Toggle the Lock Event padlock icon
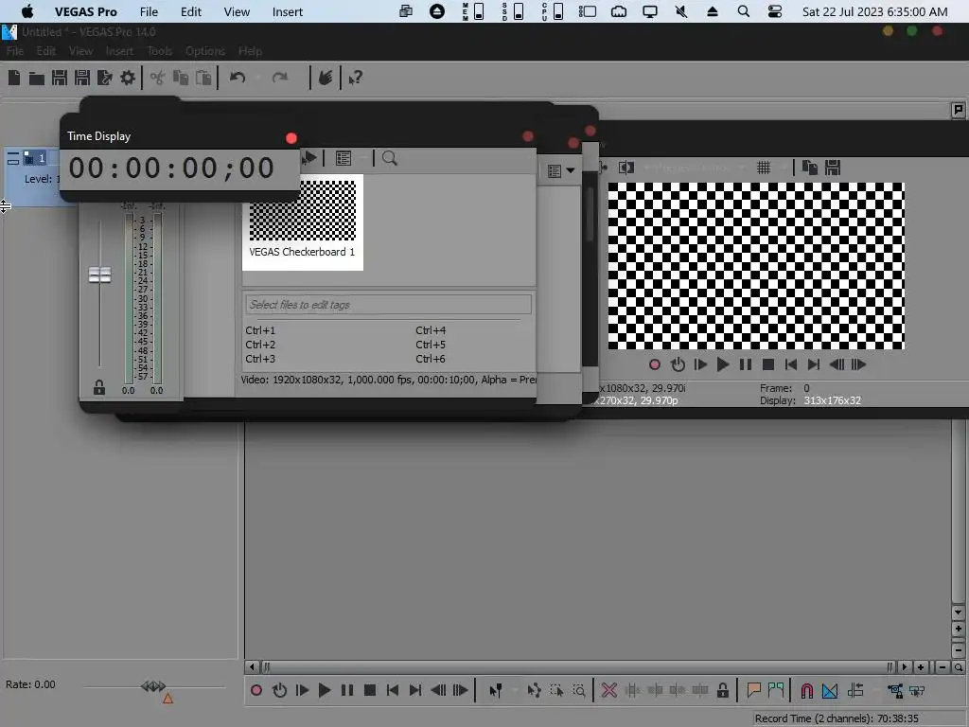 click(x=722, y=690)
